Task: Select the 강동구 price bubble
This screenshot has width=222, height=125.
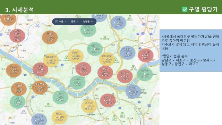Action: (x=145, y=74)
